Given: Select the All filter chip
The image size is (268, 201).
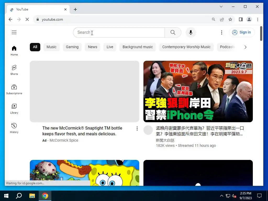Looking at the screenshot, I should [x=35, y=47].
